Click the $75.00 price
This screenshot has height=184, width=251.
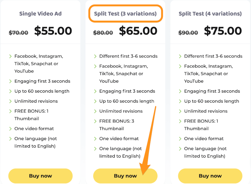coord(223,31)
